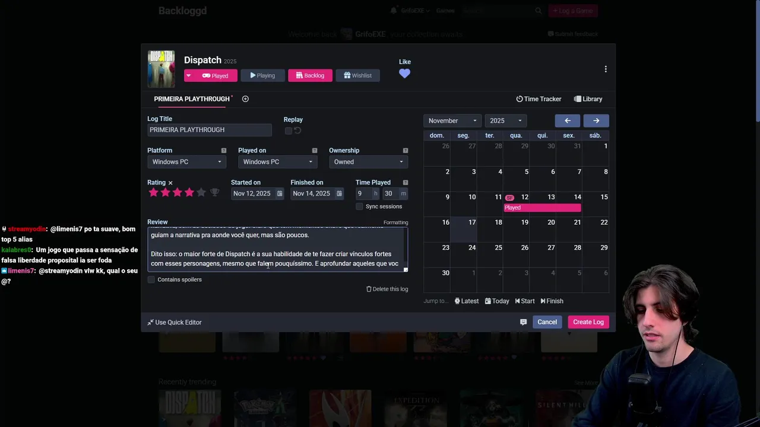
Task: Click the hours played input field
Action: pos(363,193)
